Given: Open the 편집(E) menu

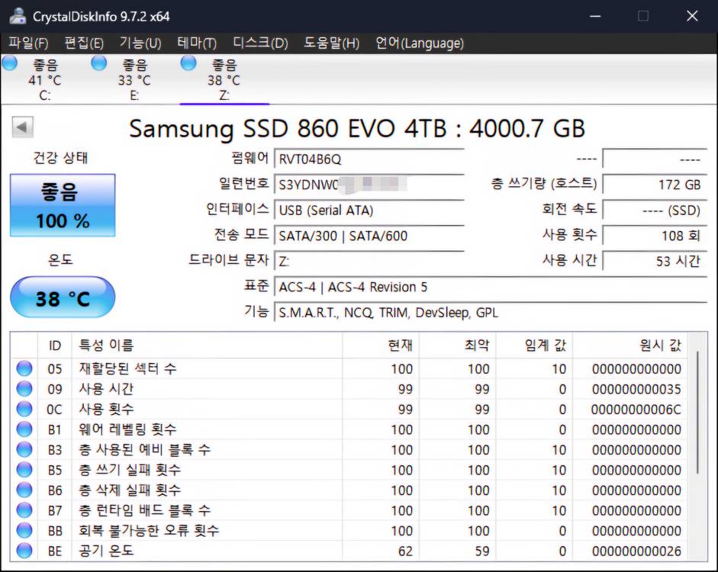Looking at the screenshot, I should (x=84, y=43).
